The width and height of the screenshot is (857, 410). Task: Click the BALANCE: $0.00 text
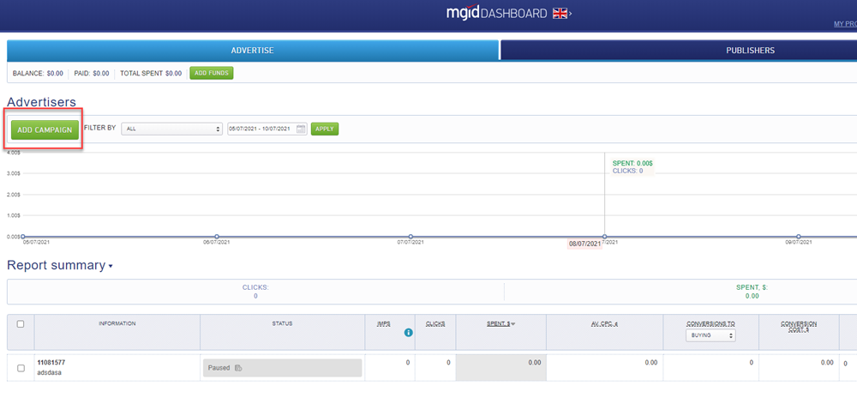(38, 73)
